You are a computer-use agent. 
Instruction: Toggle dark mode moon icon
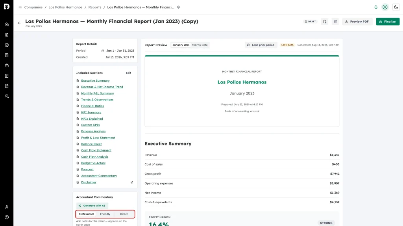[396, 7]
